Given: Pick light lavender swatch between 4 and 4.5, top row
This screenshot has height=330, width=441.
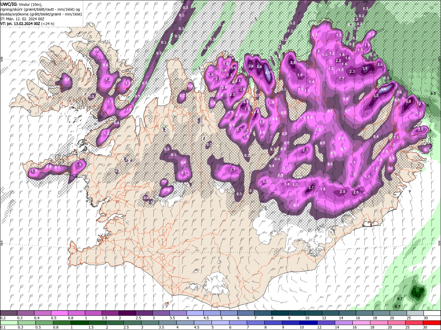Looking at the screenshot, I should (x=195, y=313).
